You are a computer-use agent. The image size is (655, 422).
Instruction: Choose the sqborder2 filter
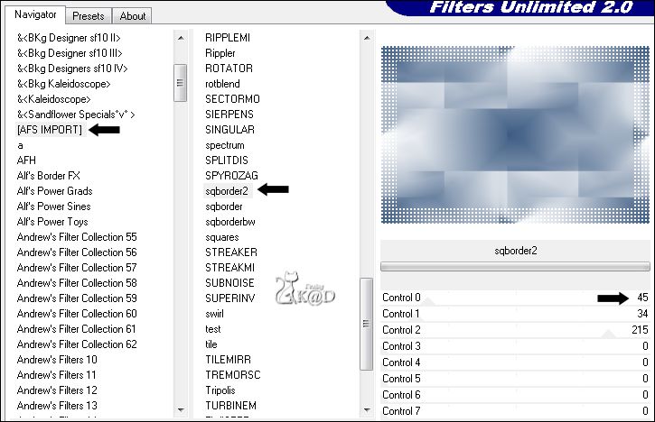coord(227,191)
